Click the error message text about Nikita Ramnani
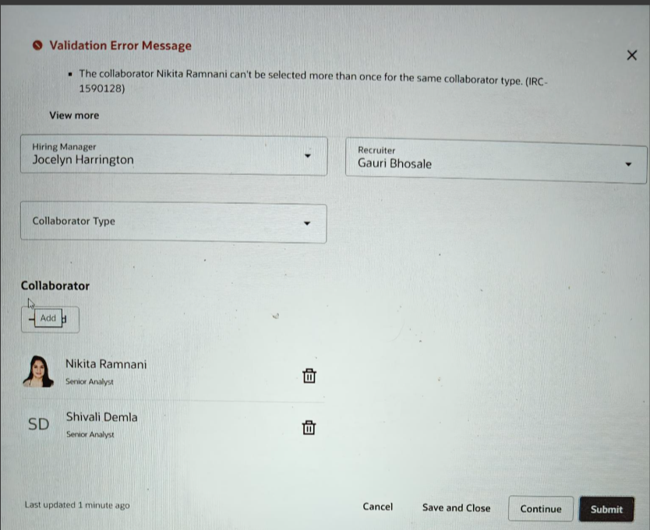 click(312, 80)
